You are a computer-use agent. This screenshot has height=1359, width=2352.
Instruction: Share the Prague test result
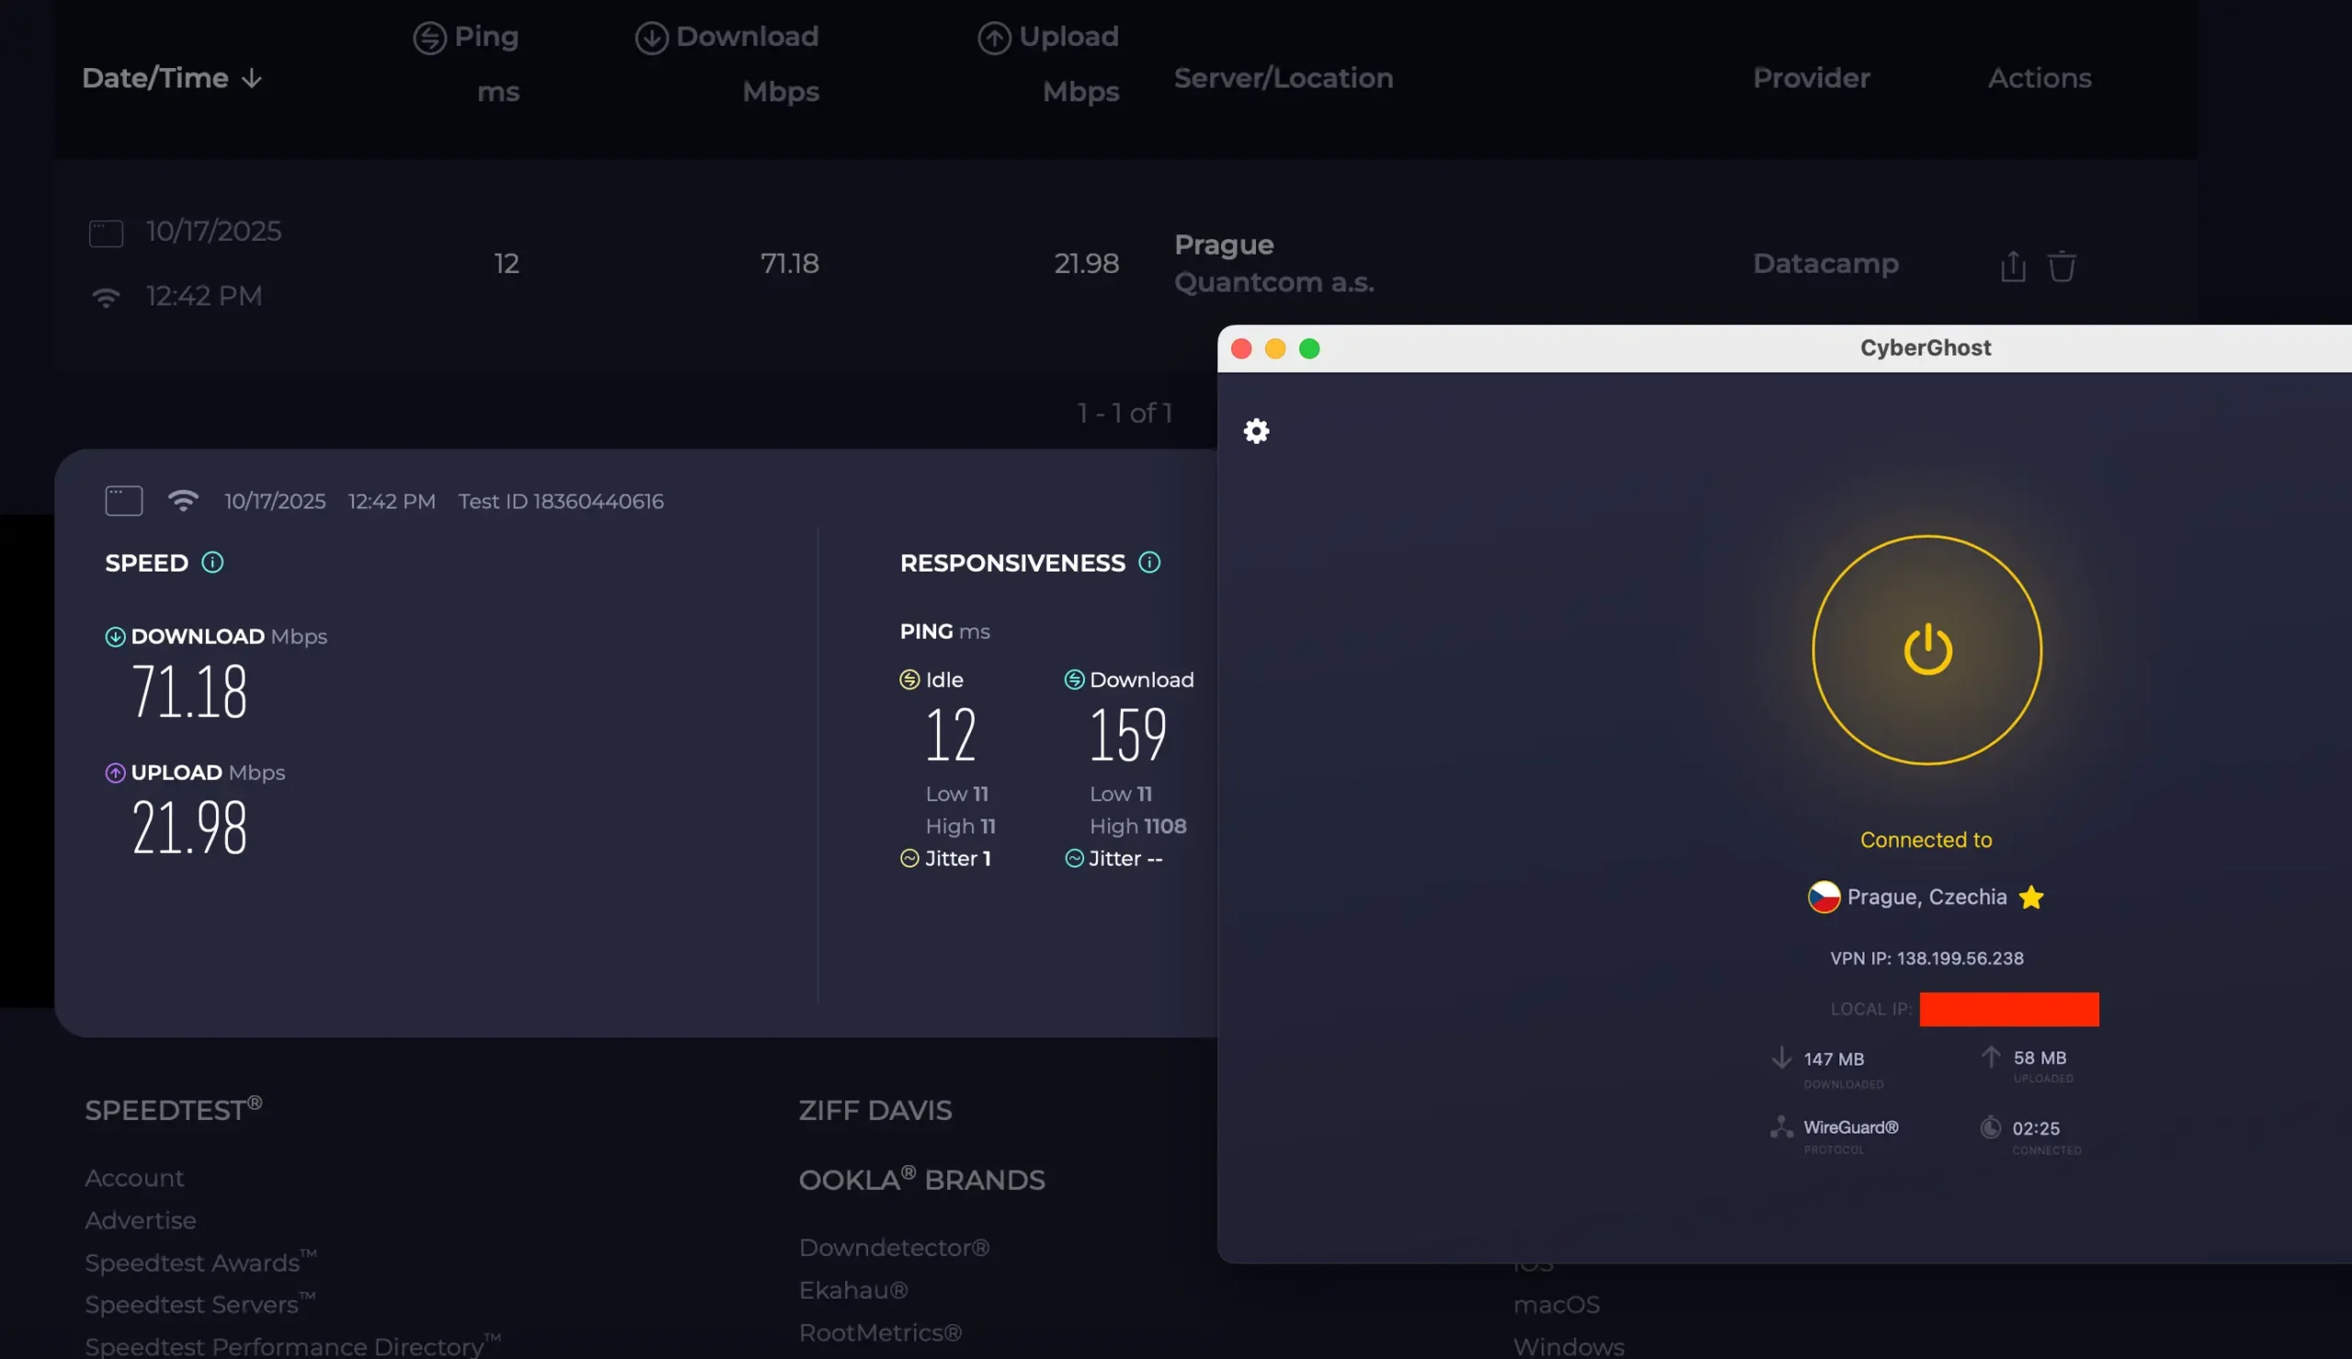point(2011,265)
